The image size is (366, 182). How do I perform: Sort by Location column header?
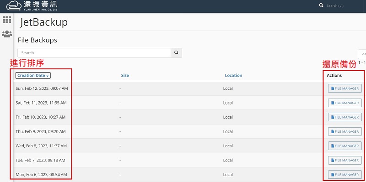click(x=233, y=75)
